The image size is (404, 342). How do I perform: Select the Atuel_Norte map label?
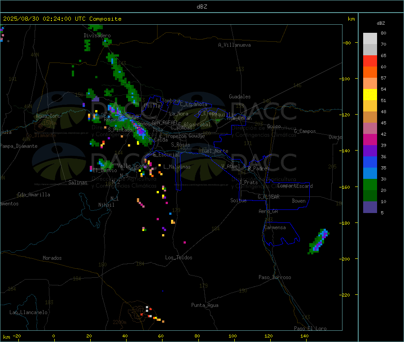click(213, 151)
